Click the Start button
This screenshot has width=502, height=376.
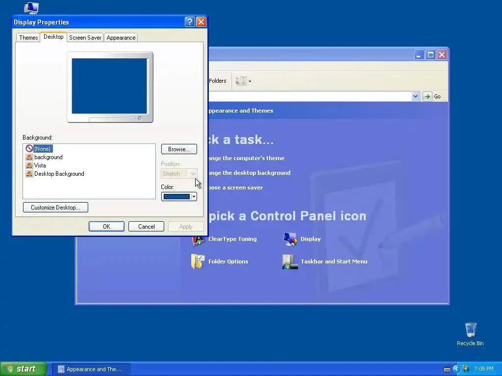coord(23,369)
